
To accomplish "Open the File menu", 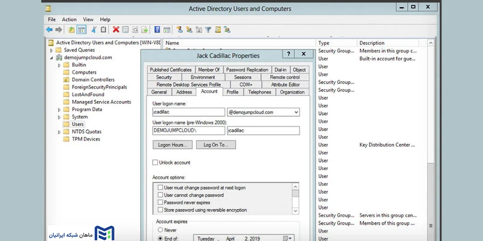I will pyautogui.click(x=52, y=19).
